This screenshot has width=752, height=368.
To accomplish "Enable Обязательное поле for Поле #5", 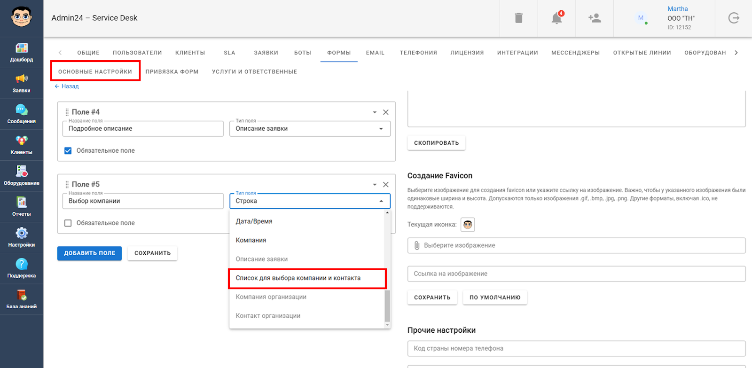I will click(x=68, y=223).
